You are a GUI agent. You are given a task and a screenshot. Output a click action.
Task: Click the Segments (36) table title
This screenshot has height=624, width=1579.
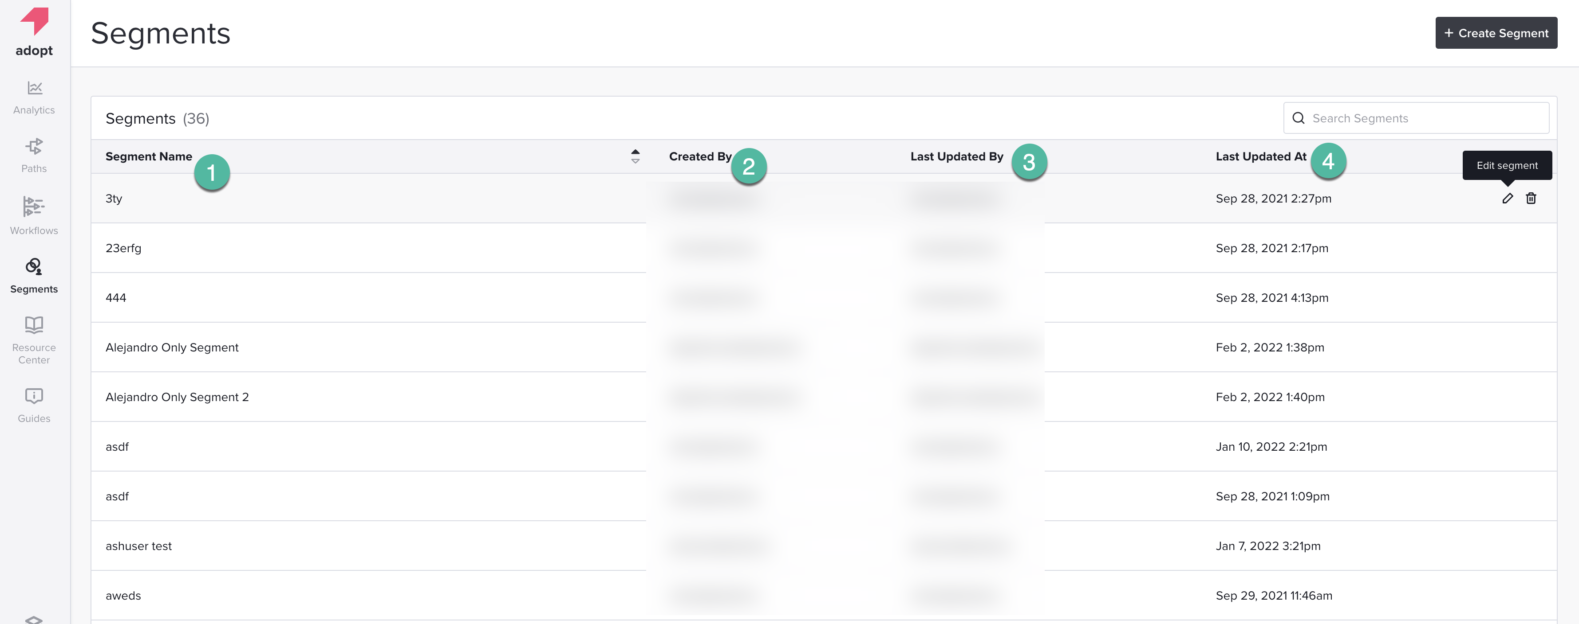157,118
